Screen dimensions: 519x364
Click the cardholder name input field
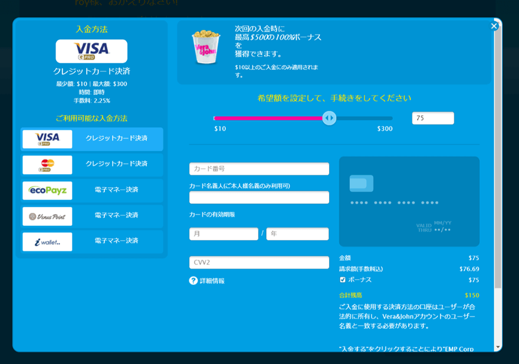259,198
